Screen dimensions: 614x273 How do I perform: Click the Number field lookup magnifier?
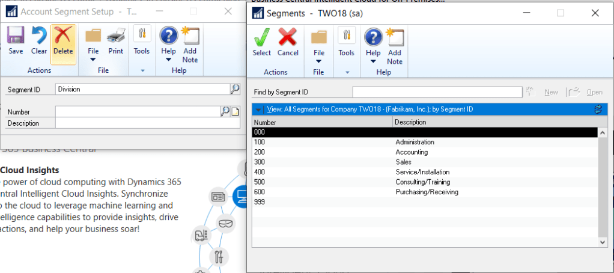point(225,111)
